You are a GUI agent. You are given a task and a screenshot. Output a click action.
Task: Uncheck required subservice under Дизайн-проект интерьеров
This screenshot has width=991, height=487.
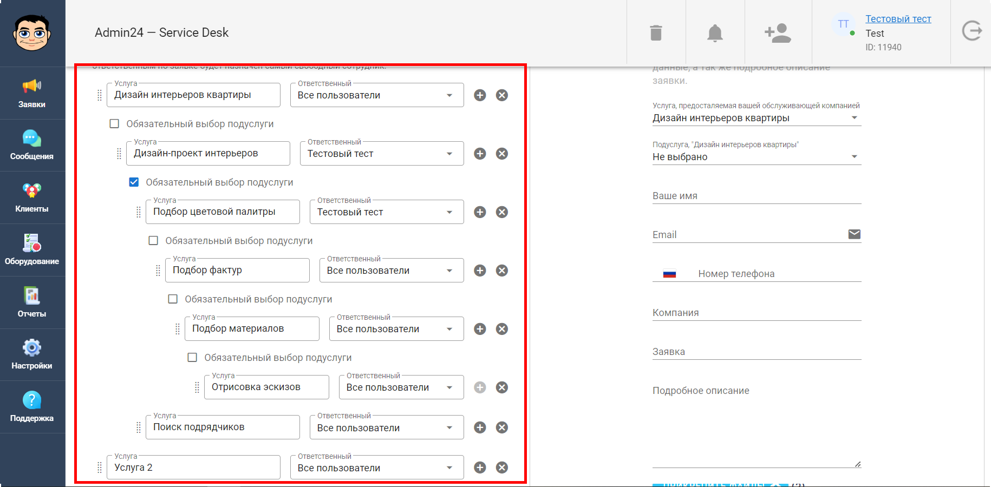point(134,182)
